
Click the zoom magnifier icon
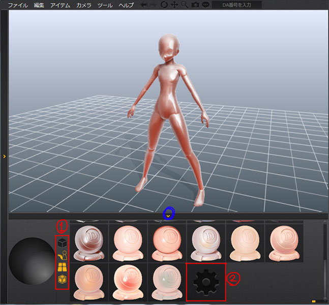pyautogui.click(x=184, y=5)
